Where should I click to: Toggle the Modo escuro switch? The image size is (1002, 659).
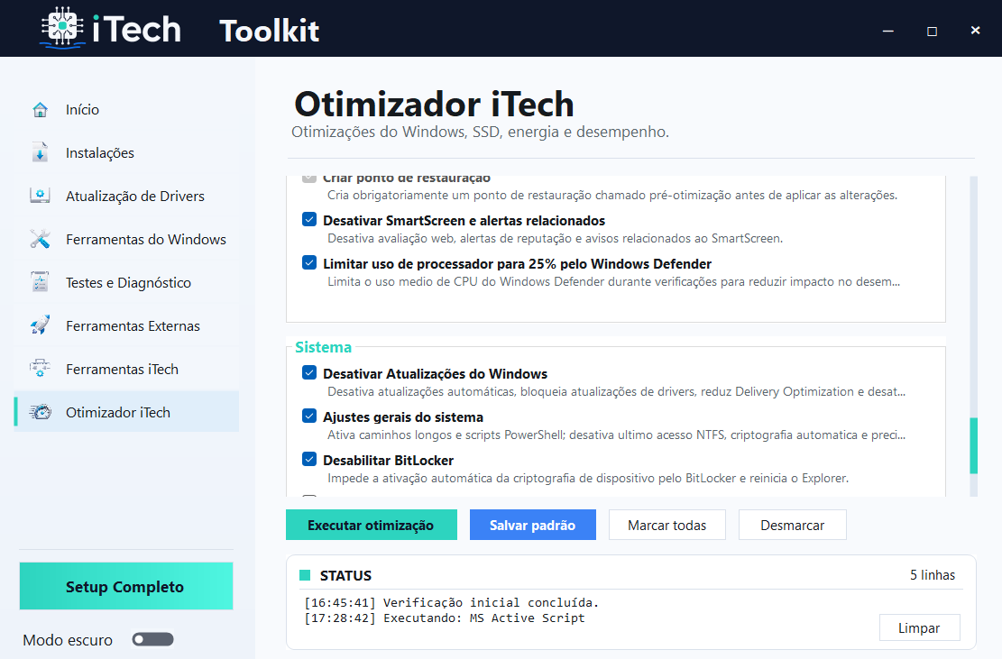coord(152,639)
